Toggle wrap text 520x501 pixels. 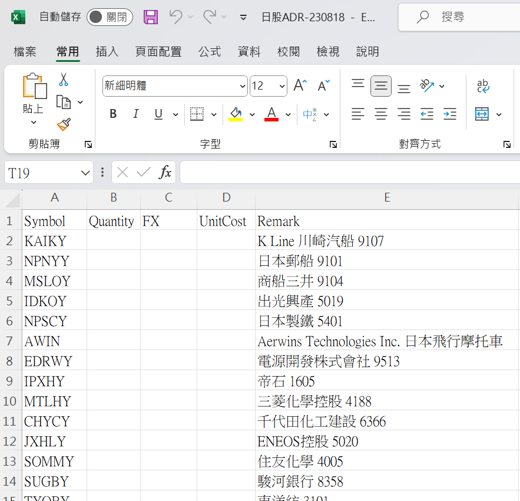483,86
